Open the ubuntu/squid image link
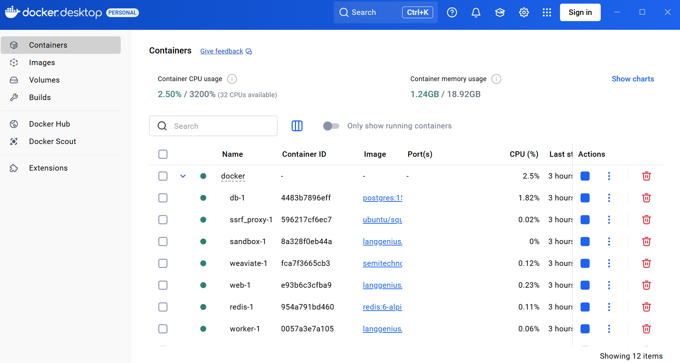This screenshot has height=363, width=680. pyautogui.click(x=383, y=220)
